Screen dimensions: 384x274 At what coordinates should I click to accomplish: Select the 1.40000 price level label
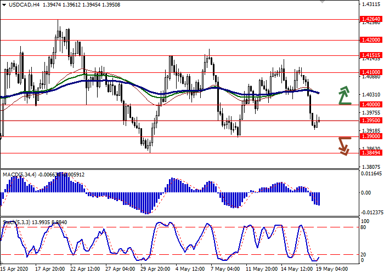pyautogui.click(x=371, y=104)
